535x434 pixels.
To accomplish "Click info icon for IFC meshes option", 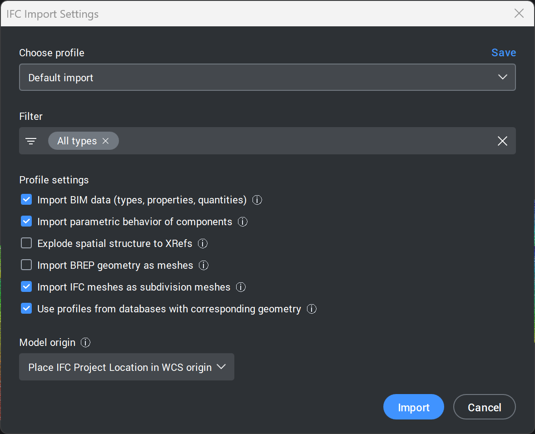I will pos(241,287).
